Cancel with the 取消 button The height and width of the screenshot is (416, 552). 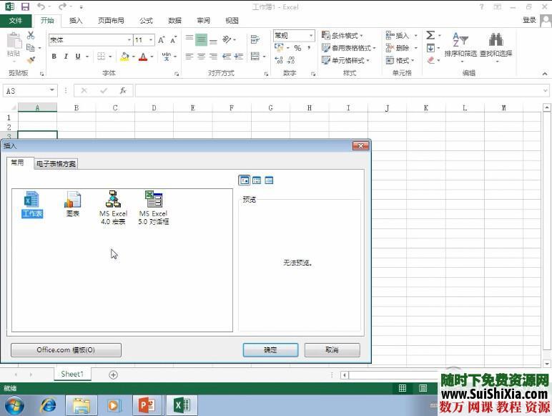click(332, 349)
